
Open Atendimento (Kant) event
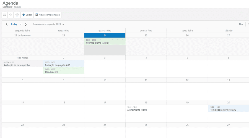146,108
